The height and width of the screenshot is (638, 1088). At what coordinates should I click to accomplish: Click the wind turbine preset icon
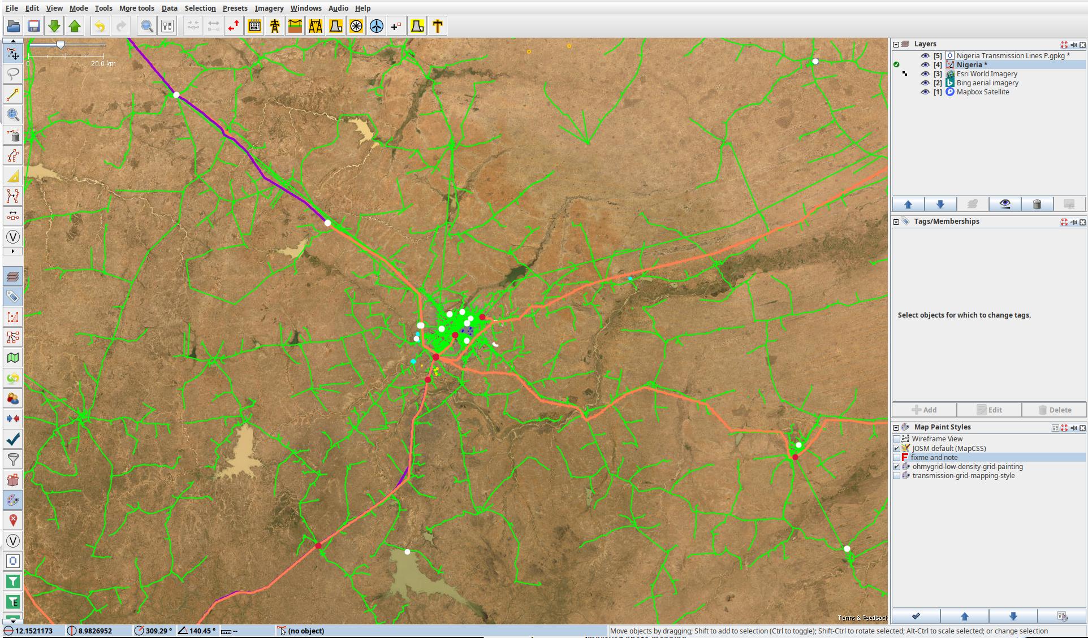377,26
